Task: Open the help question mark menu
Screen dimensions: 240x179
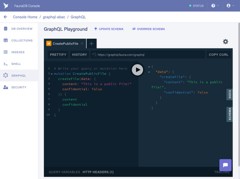Action: (215, 6)
